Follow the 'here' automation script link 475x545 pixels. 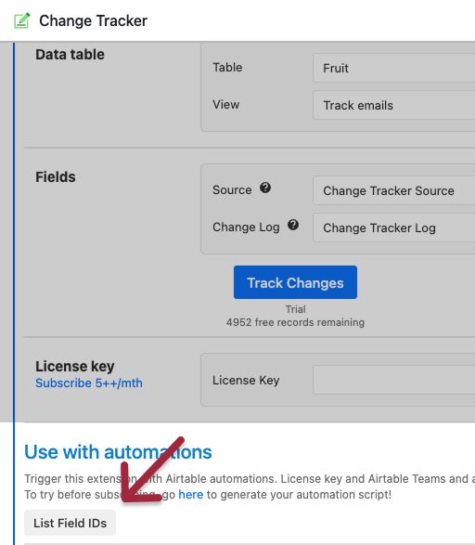click(190, 494)
